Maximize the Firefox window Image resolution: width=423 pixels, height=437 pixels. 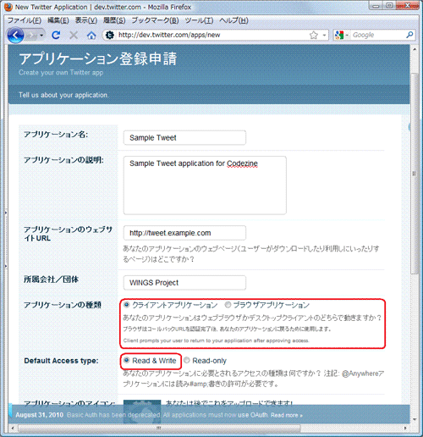[390, 6]
